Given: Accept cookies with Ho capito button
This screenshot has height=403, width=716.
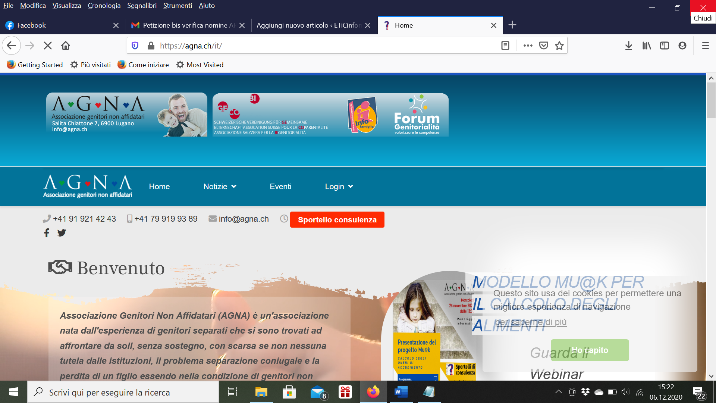Looking at the screenshot, I should point(590,350).
